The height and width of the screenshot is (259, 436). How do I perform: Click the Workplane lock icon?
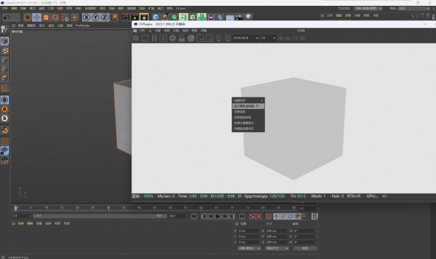pos(4,151)
